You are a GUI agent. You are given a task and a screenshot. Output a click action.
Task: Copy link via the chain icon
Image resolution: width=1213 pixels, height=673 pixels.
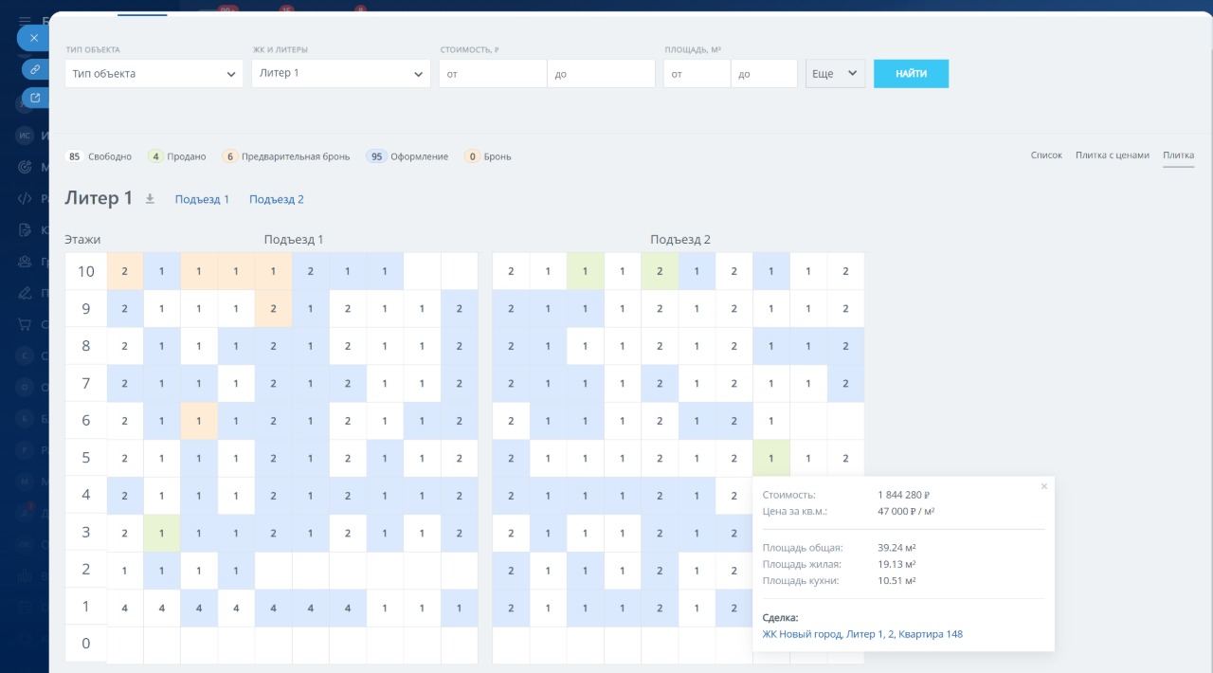click(35, 69)
